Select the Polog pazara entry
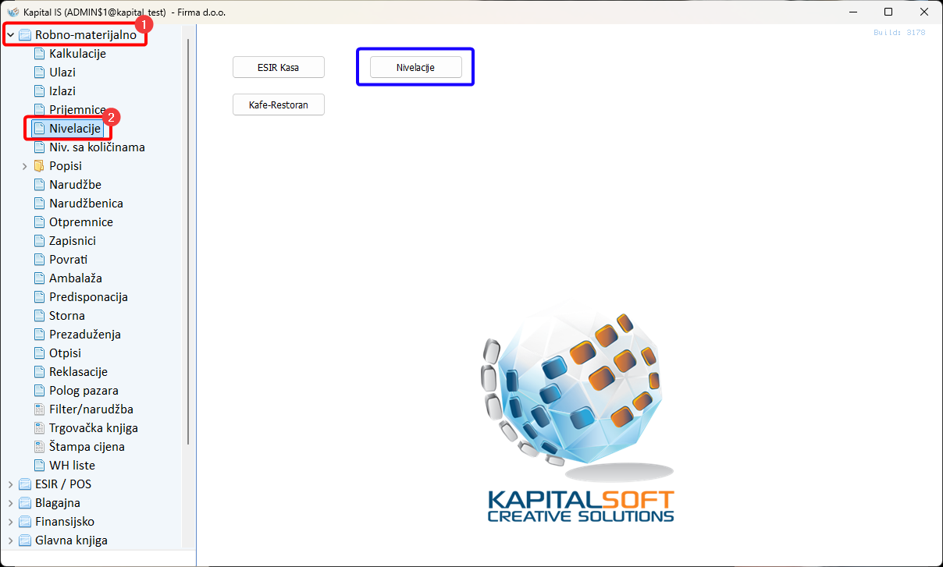 tap(84, 391)
